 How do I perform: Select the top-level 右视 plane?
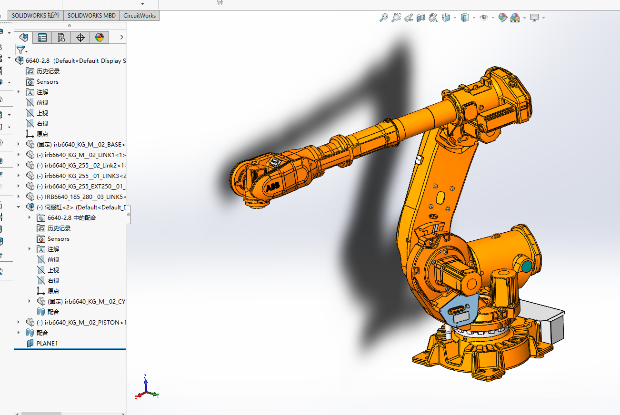(37, 123)
